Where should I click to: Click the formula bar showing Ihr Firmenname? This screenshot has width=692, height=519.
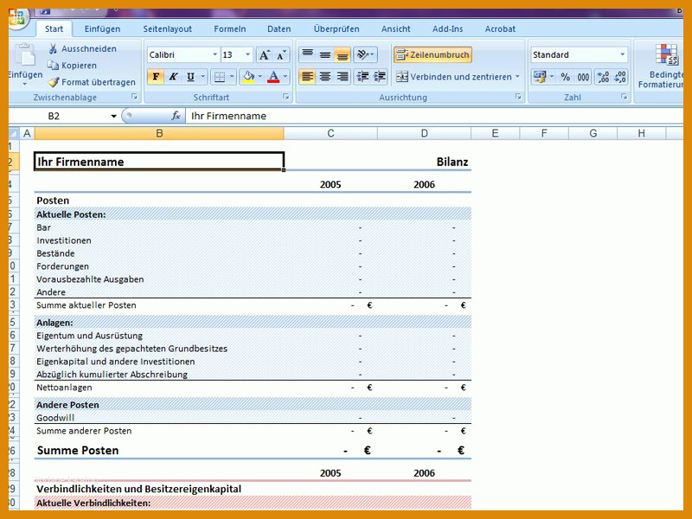[434, 116]
